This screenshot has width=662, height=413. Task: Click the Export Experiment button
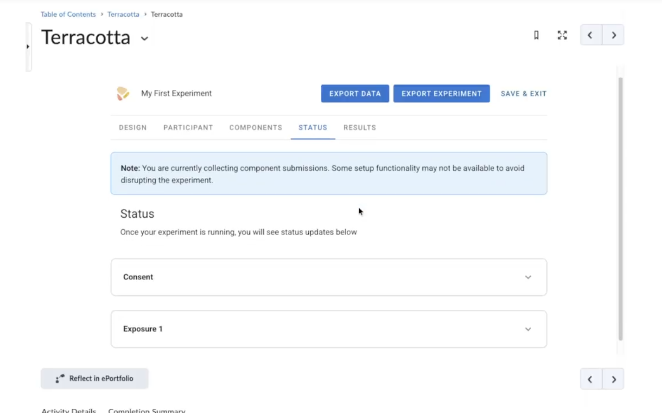(x=441, y=94)
